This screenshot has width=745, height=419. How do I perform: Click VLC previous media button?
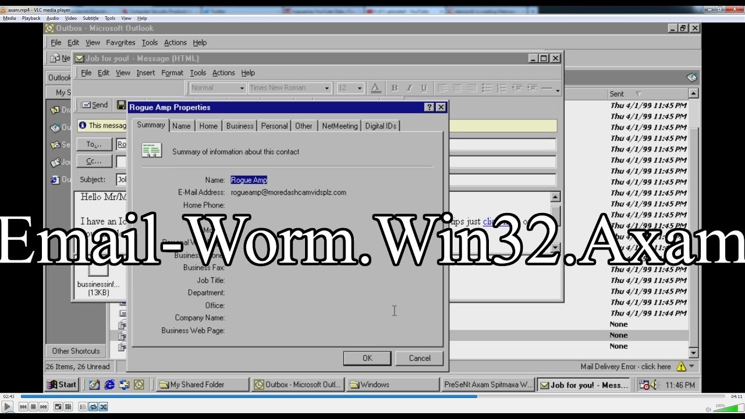pyautogui.click(x=23, y=407)
